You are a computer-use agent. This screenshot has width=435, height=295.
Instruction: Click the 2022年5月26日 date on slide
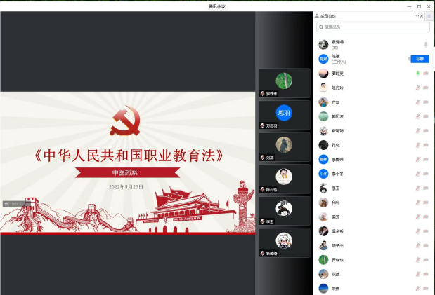pos(126,187)
